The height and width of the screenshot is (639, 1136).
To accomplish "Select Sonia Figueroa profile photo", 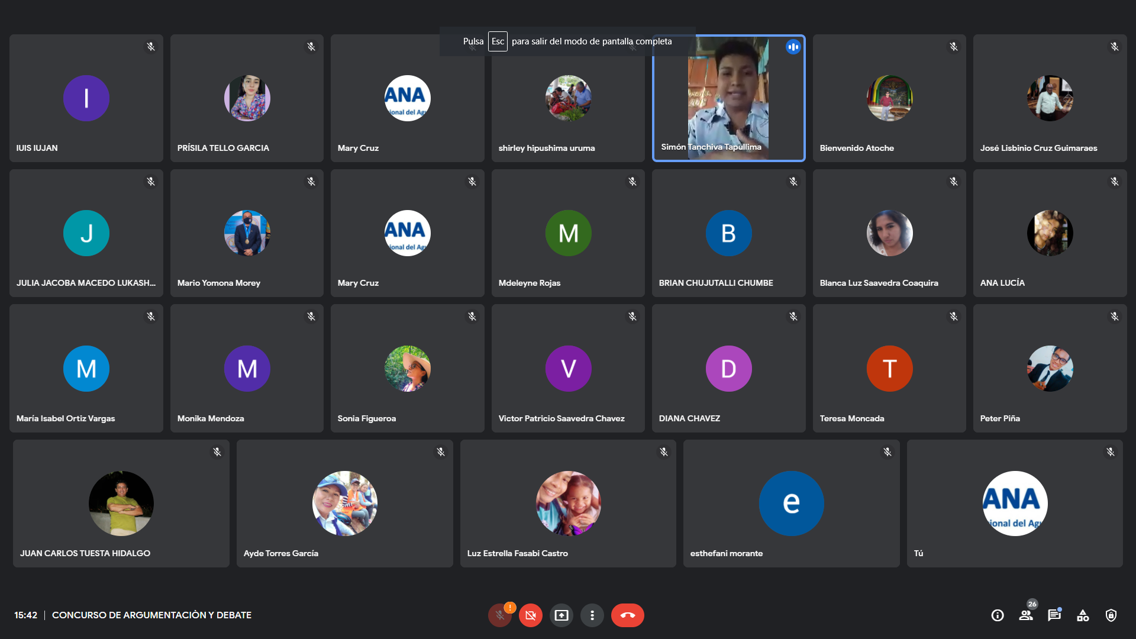I will [408, 369].
